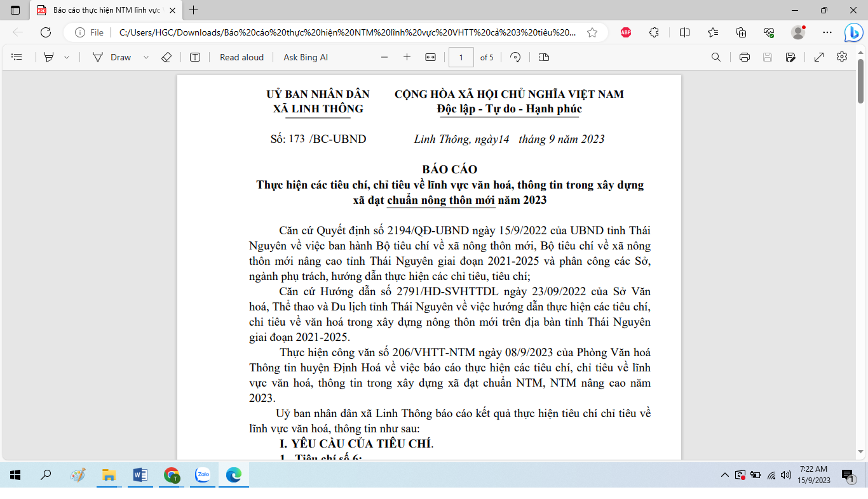This screenshot has height=499, width=868.
Task: Refresh the current page
Action: point(46,32)
